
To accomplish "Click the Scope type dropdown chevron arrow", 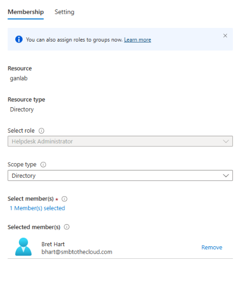I will coord(226,176).
